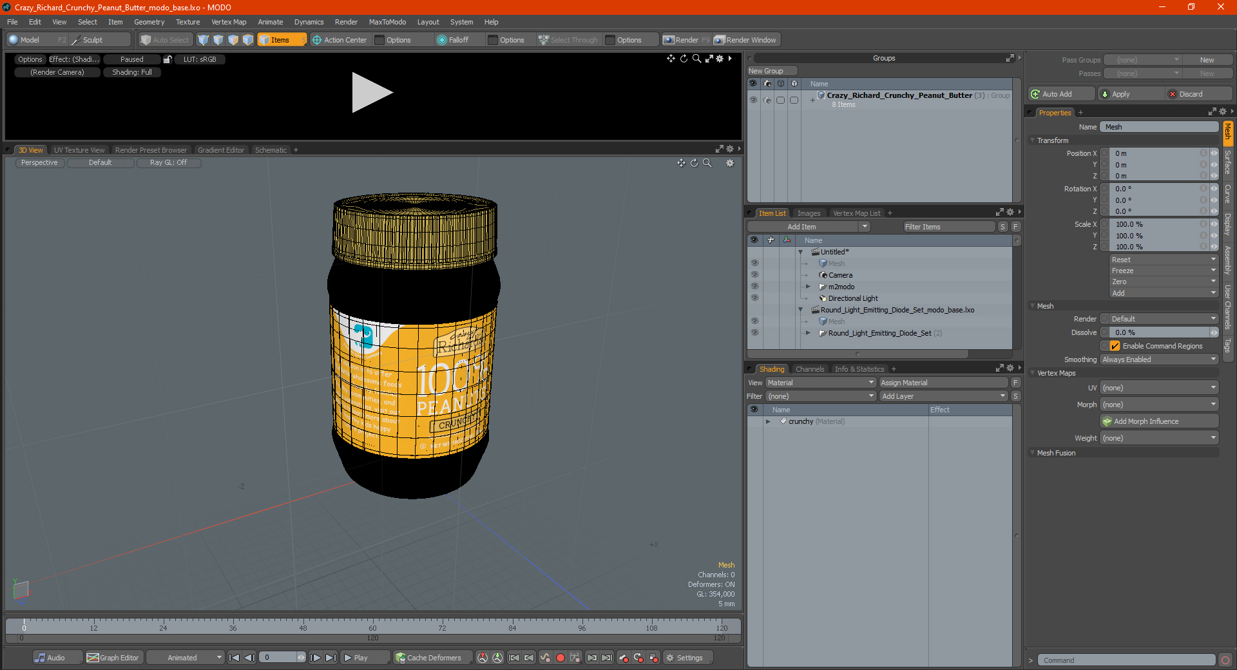
Task: Open UV map dropdown
Action: pos(1159,388)
